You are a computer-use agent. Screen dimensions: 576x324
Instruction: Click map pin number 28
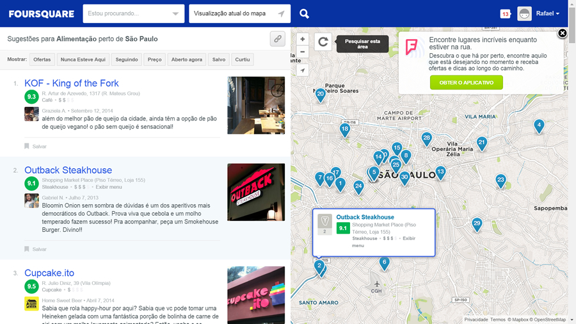point(426,139)
